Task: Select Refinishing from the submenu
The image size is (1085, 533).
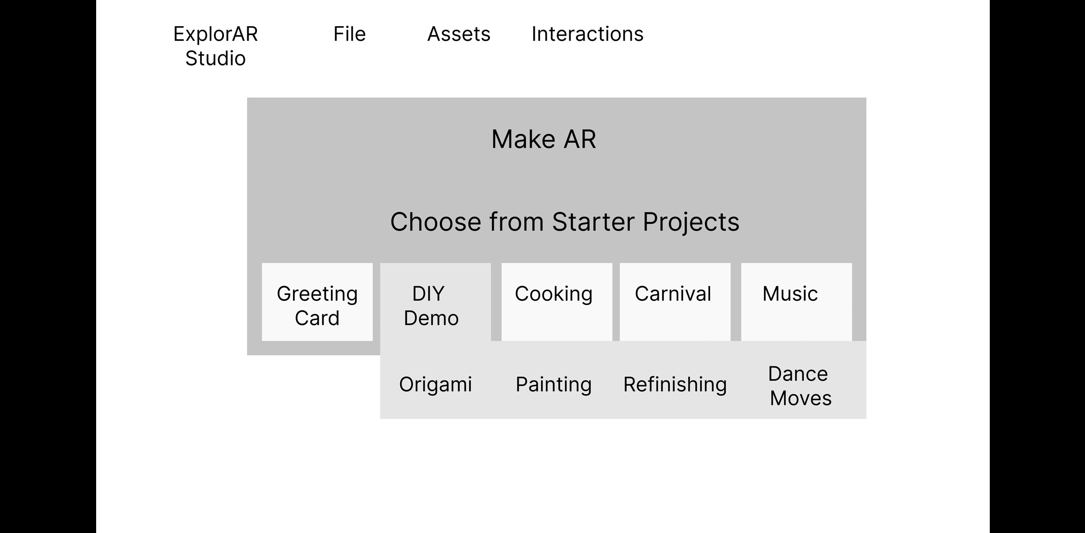Action: point(675,384)
